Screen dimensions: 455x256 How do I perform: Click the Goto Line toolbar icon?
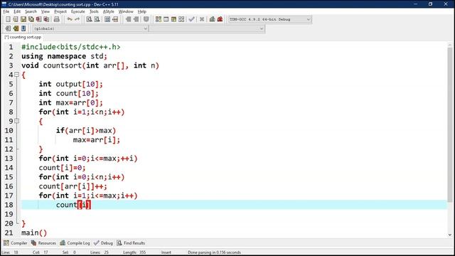pyautogui.click(x=115, y=19)
